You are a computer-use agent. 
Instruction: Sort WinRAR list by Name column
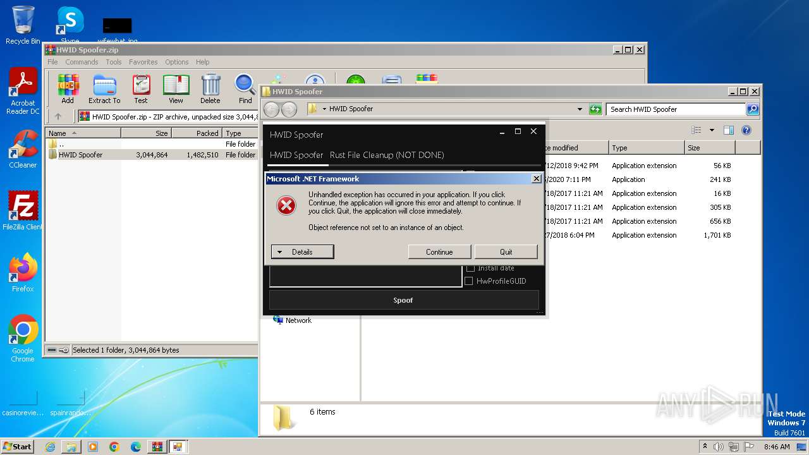click(83, 133)
